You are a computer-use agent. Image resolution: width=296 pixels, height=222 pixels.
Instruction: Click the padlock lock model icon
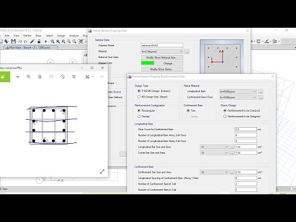(x=39, y=41)
